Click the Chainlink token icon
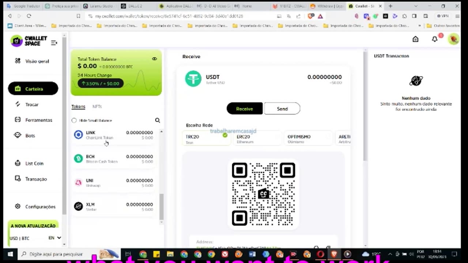The width and height of the screenshot is (468, 263). point(78,134)
